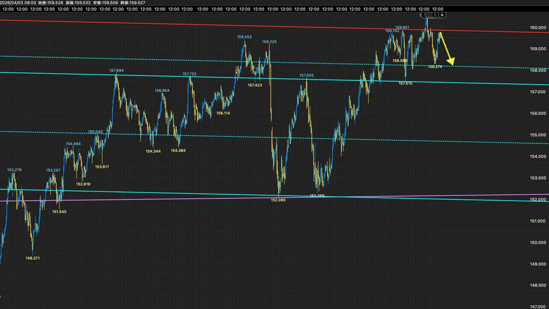Click the 155.040 price label
549x309 pixels.
click(95, 132)
